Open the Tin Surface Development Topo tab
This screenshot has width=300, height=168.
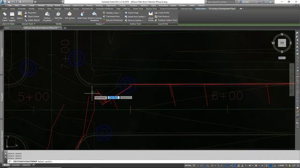pos(222,9)
